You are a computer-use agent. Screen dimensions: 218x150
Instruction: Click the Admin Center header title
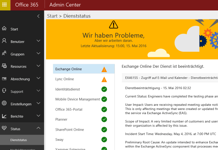(x=65, y=5)
